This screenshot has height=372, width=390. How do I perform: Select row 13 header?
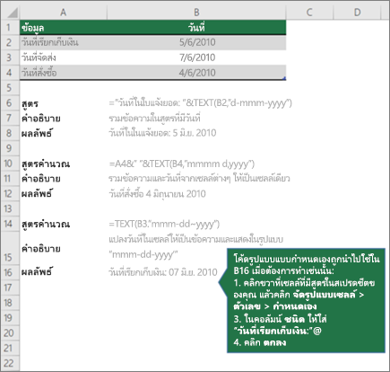tap(10, 208)
